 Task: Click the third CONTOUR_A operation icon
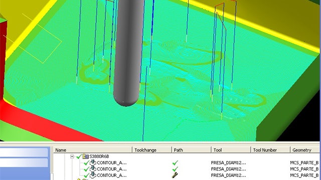[93, 175]
